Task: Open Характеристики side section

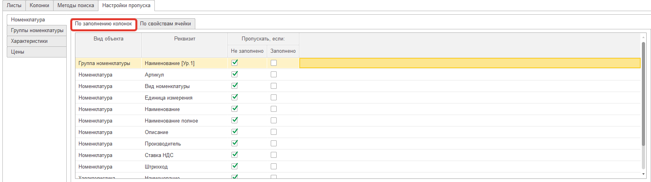Action: pyautogui.click(x=29, y=41)
